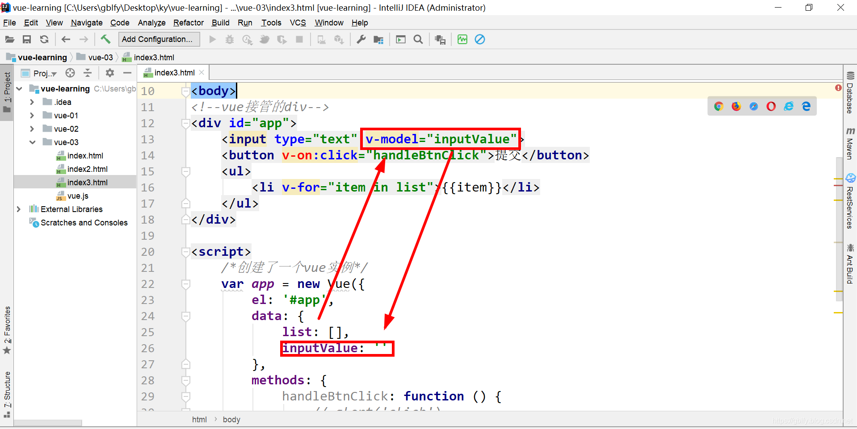857x429 pixels.
Task: Collapse the vue-03 folder
Action: pos(32,142)
